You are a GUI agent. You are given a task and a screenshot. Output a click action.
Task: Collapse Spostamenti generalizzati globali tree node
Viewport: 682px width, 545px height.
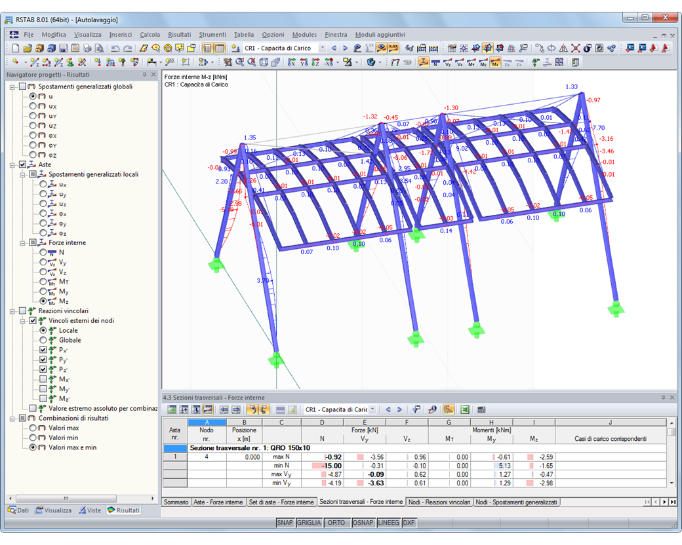click(x=12, y=87)
